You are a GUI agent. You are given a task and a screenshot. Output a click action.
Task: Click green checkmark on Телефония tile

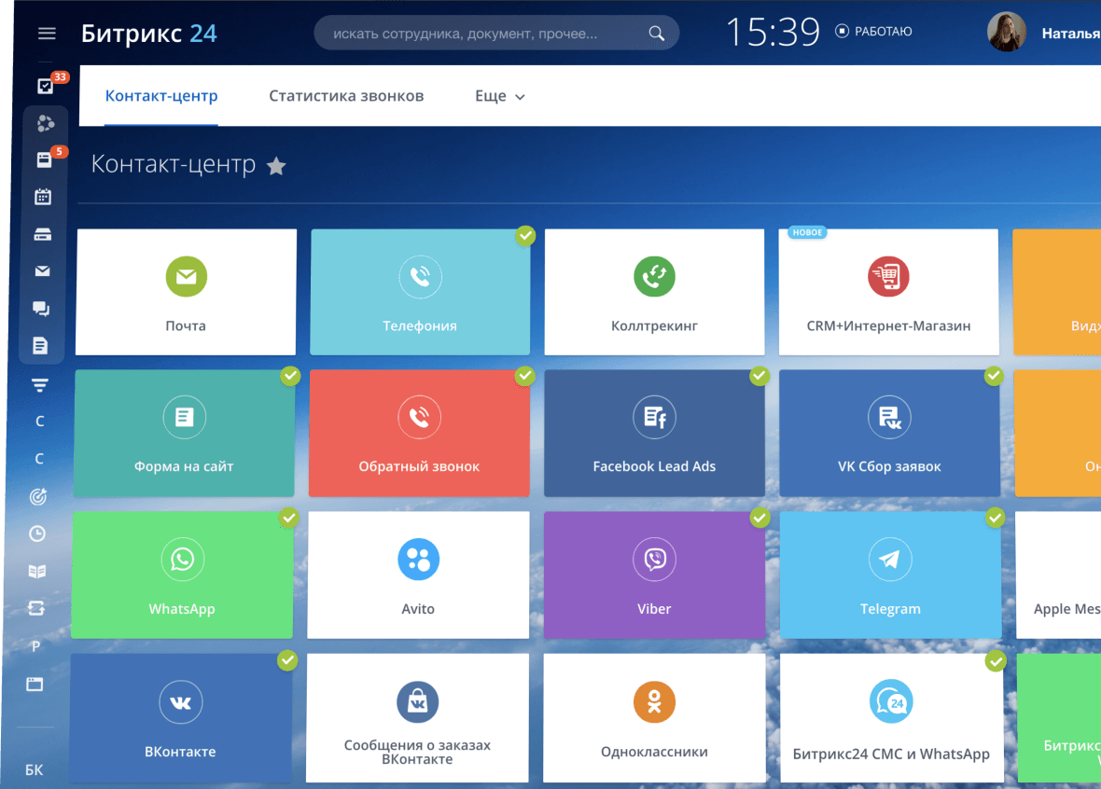click(x=526, y=235)
